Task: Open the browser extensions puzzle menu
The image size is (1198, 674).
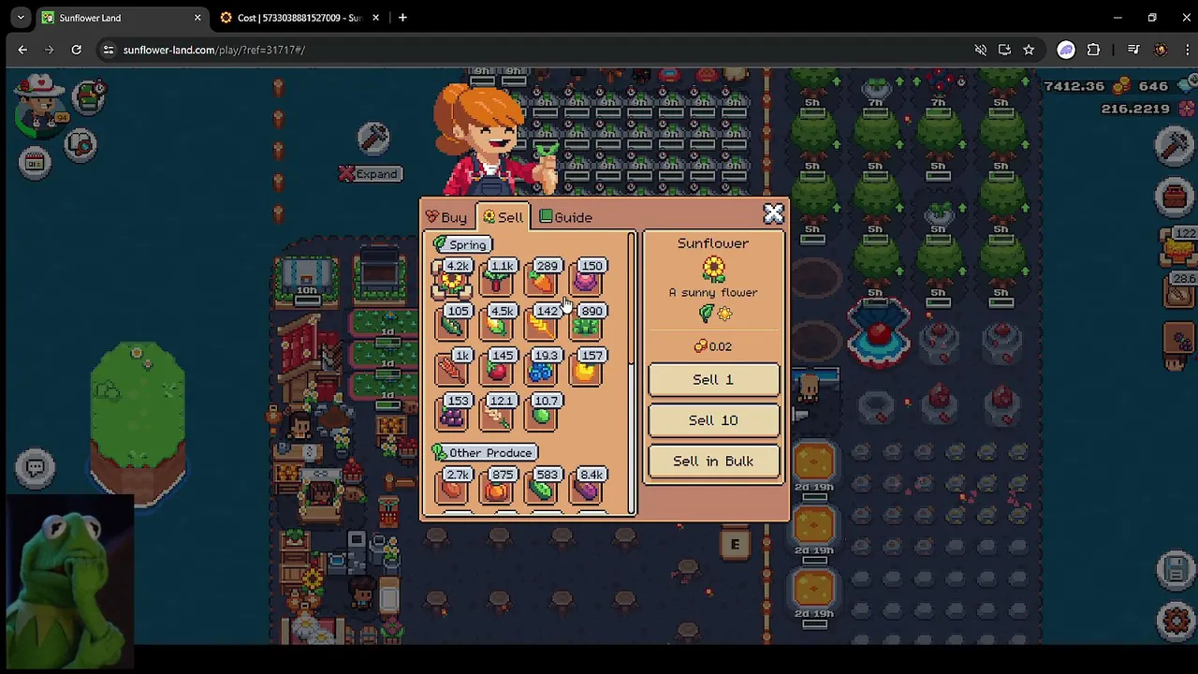Action: click(x=1094, y=50)
